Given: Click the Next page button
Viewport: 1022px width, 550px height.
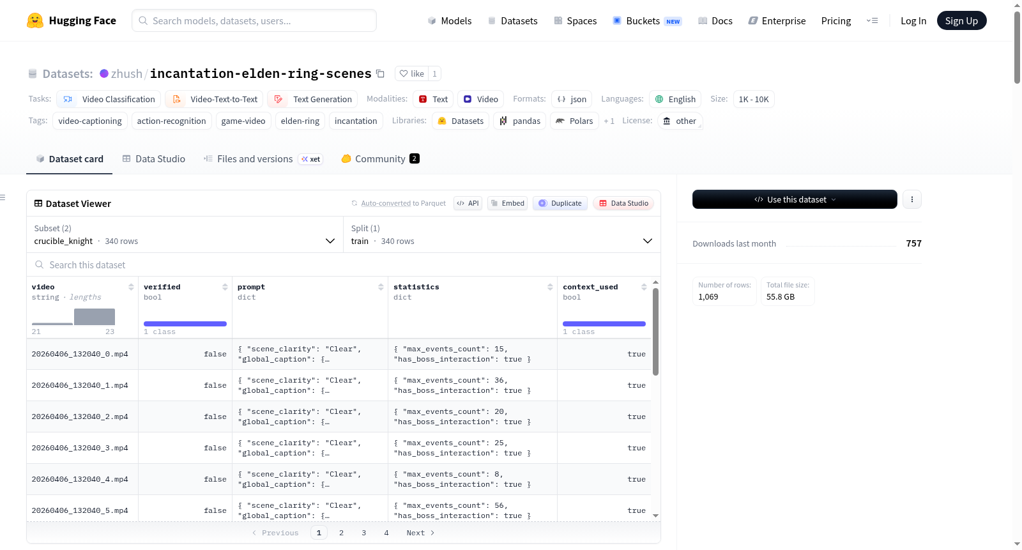Looking at the screenshot, I should [421, 533].
